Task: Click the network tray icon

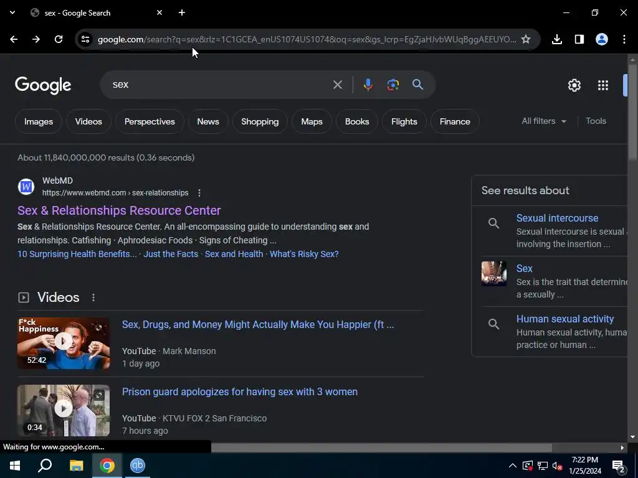Action: [543, 466]
